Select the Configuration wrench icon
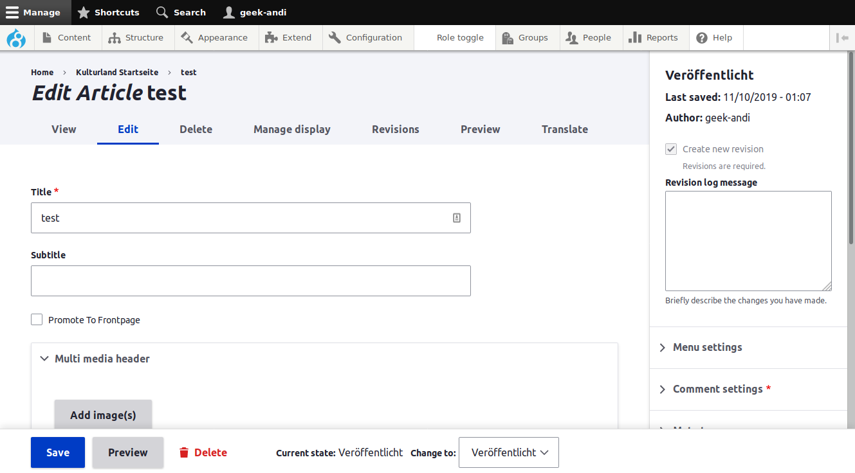The height and width of the screenshot is (473, 855). click(x=334, y=37)
